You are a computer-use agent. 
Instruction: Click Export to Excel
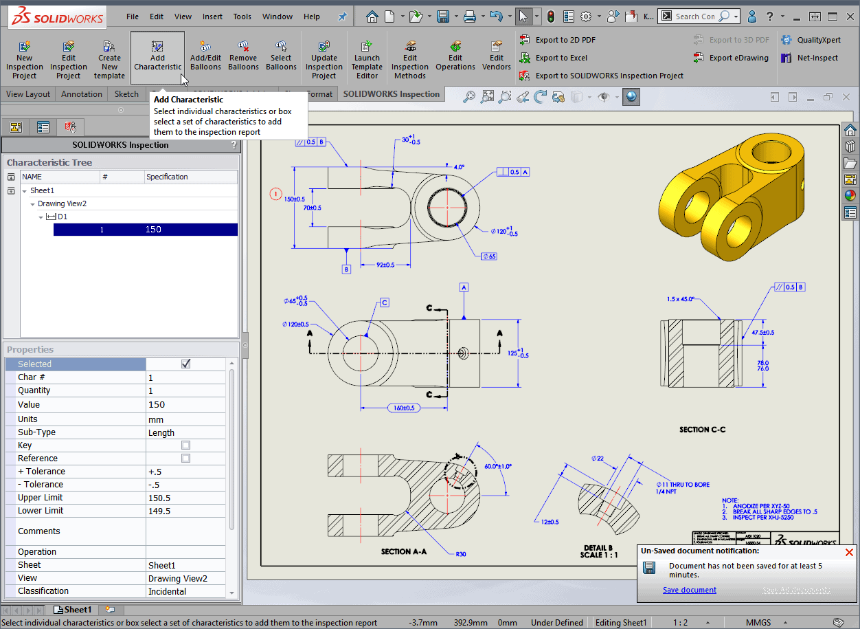(x=561, y=58)
